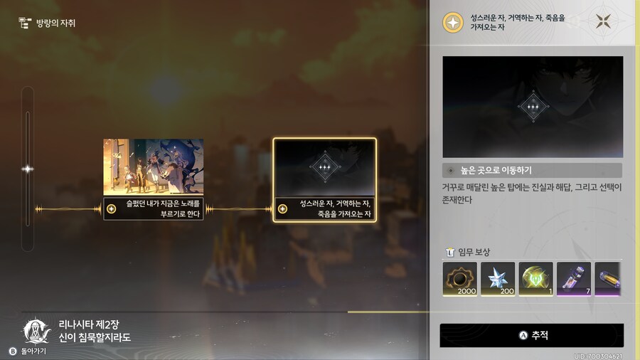The width and height of the screenshot is (640, 360).
Task: Click 돌아가기 to go back
Action: click(28, 351)
